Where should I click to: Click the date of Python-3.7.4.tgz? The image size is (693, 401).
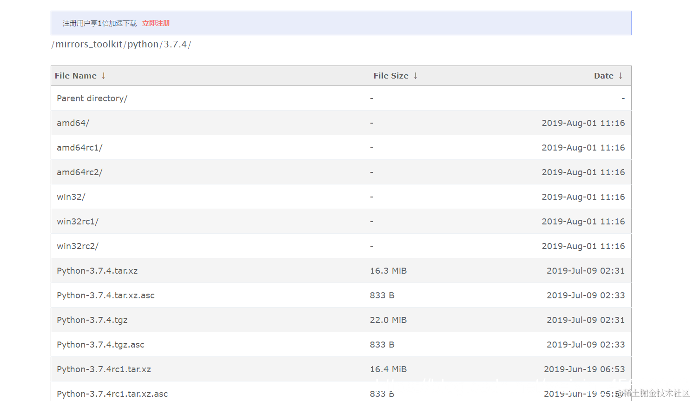click(586, 320)
